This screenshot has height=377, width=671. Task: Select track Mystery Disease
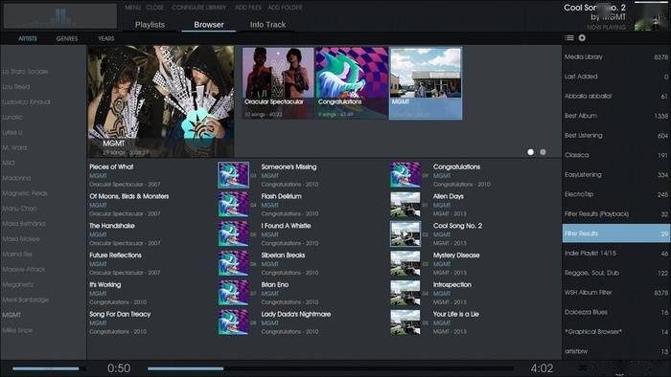[456, 255]
